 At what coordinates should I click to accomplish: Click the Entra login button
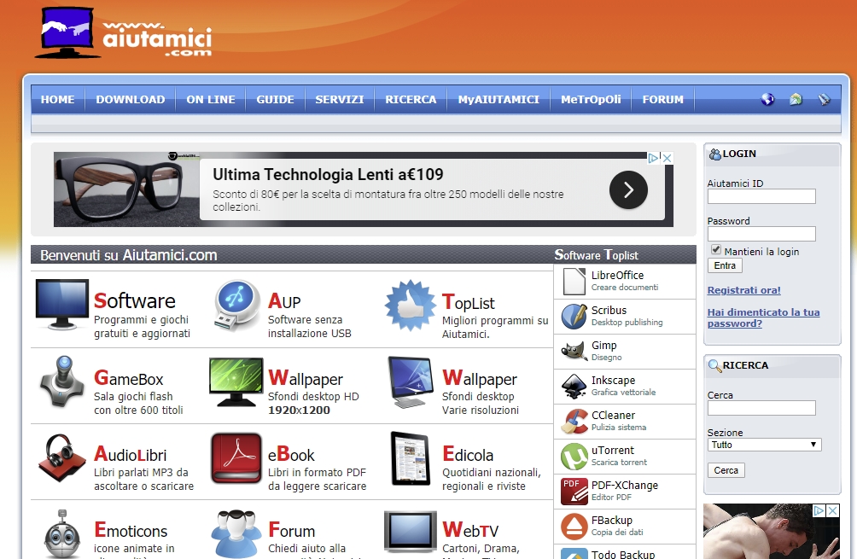(725, 265)
